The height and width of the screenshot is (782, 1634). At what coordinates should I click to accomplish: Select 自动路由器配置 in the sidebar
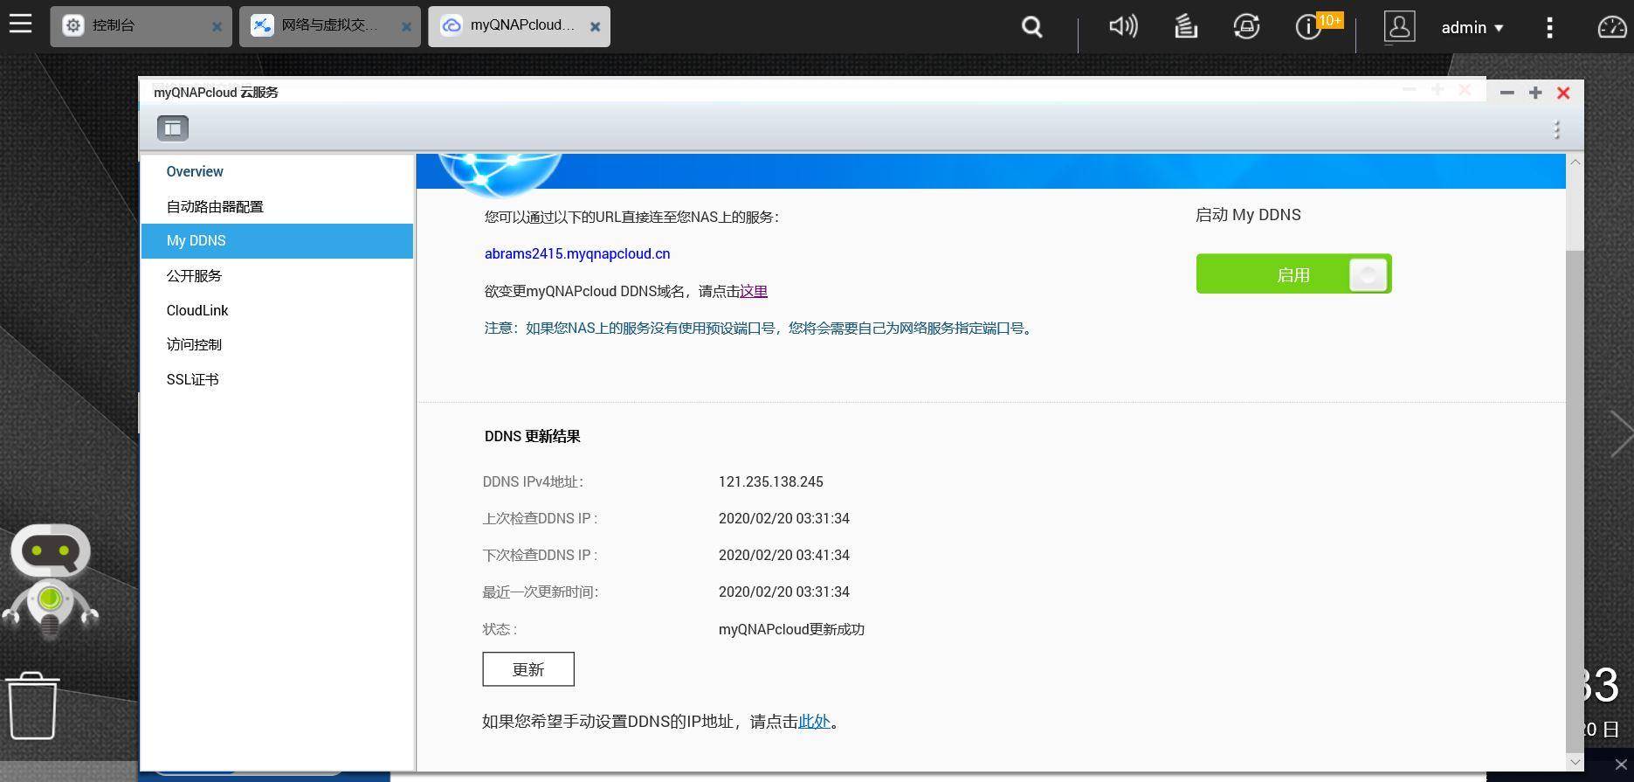click(x=277, y=206)
